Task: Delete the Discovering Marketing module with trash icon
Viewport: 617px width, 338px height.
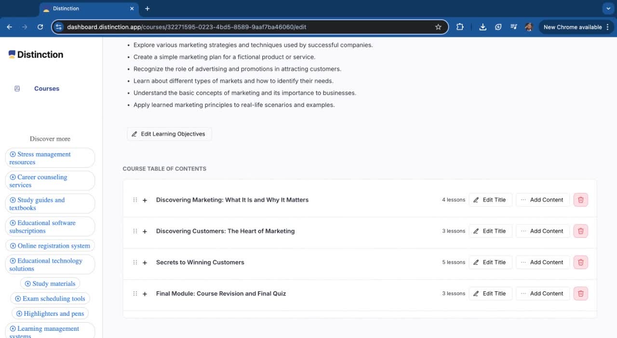Action: [x=580, y=200]
